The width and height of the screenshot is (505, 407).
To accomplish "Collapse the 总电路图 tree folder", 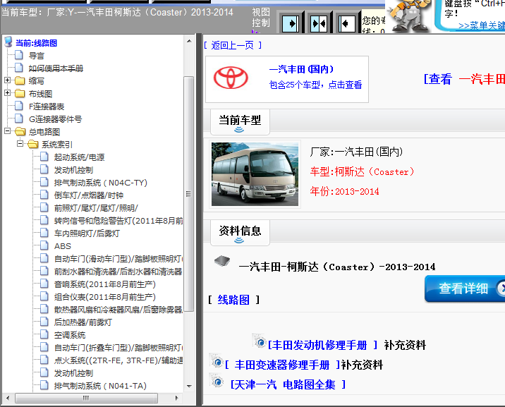I will (x=7, y=130).
